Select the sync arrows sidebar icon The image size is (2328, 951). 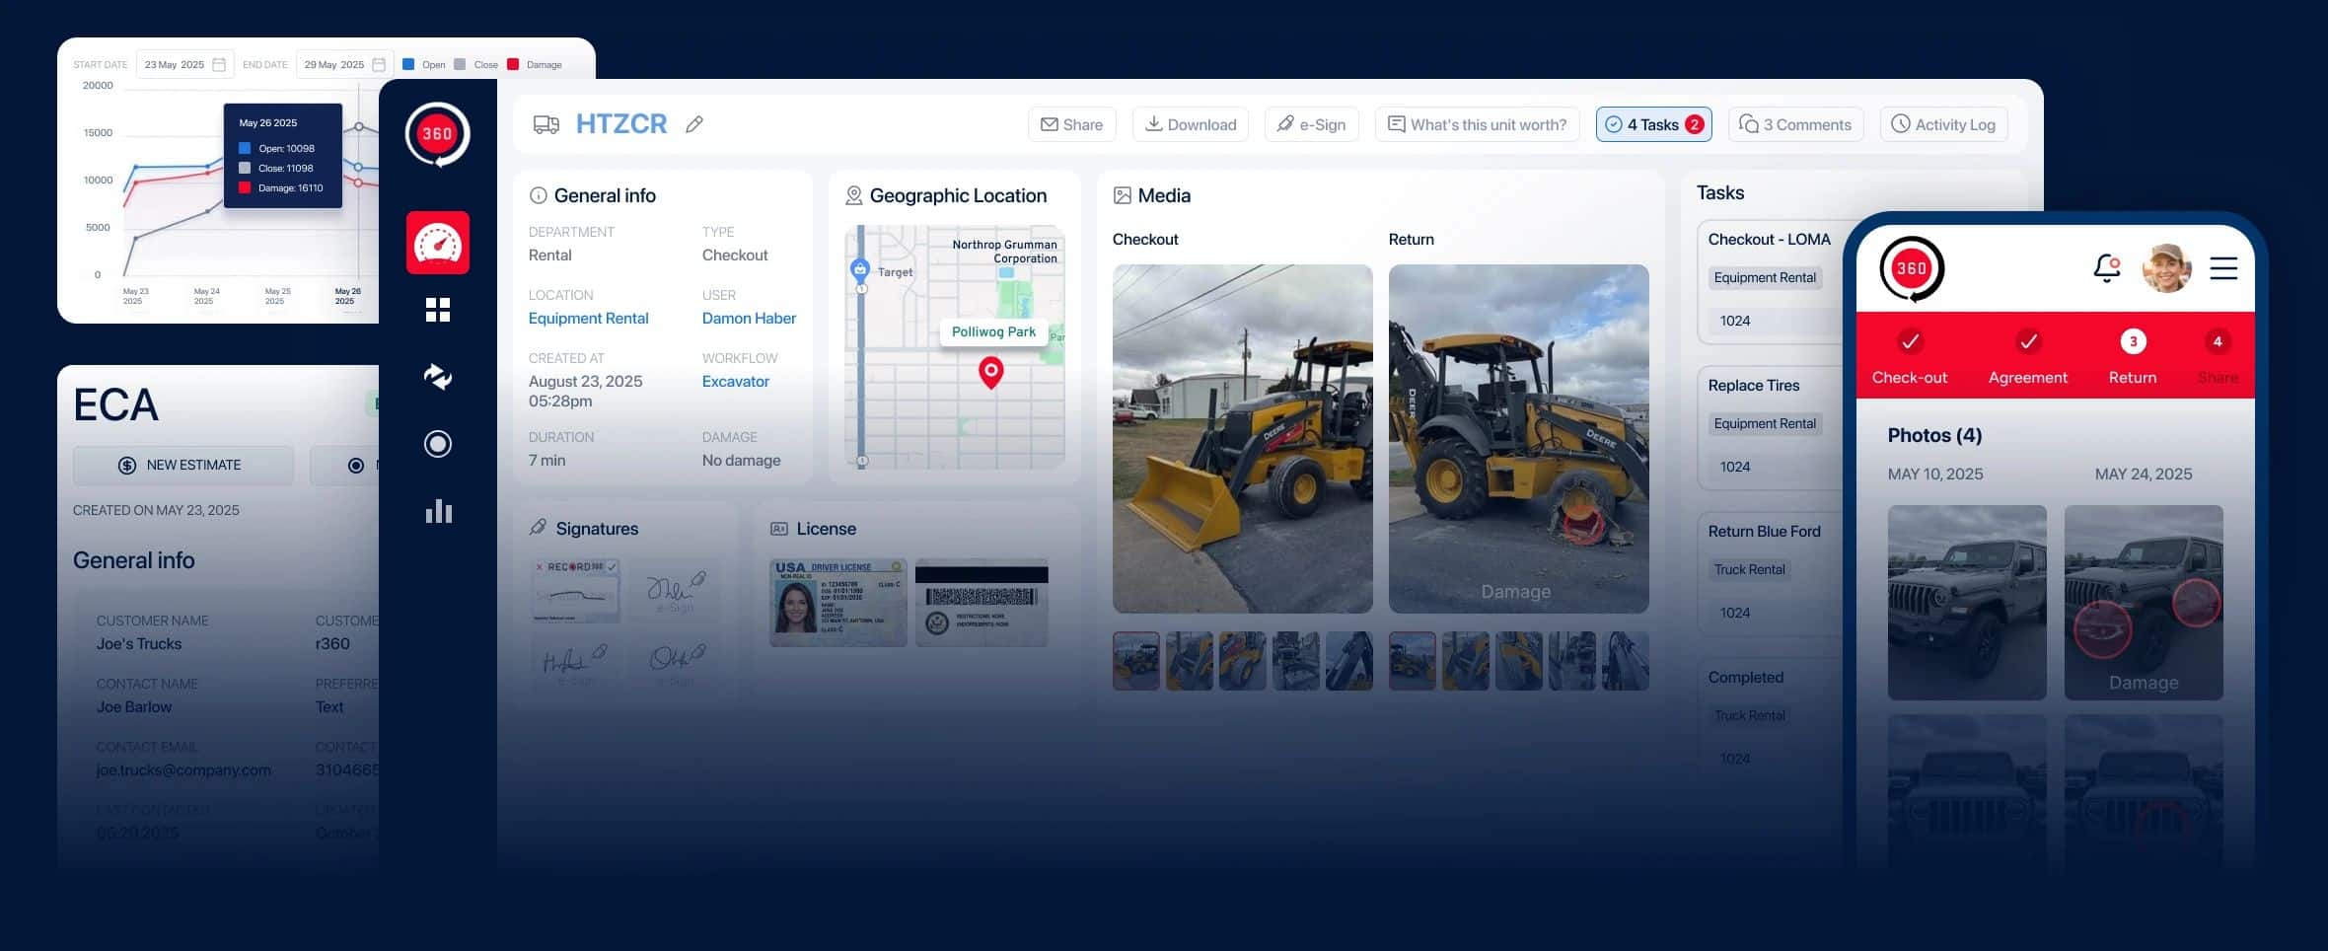point(437,377)
